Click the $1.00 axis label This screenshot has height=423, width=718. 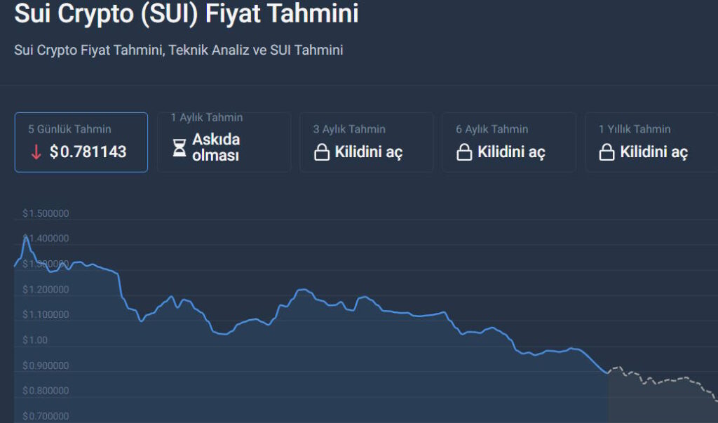pos(35,340)
